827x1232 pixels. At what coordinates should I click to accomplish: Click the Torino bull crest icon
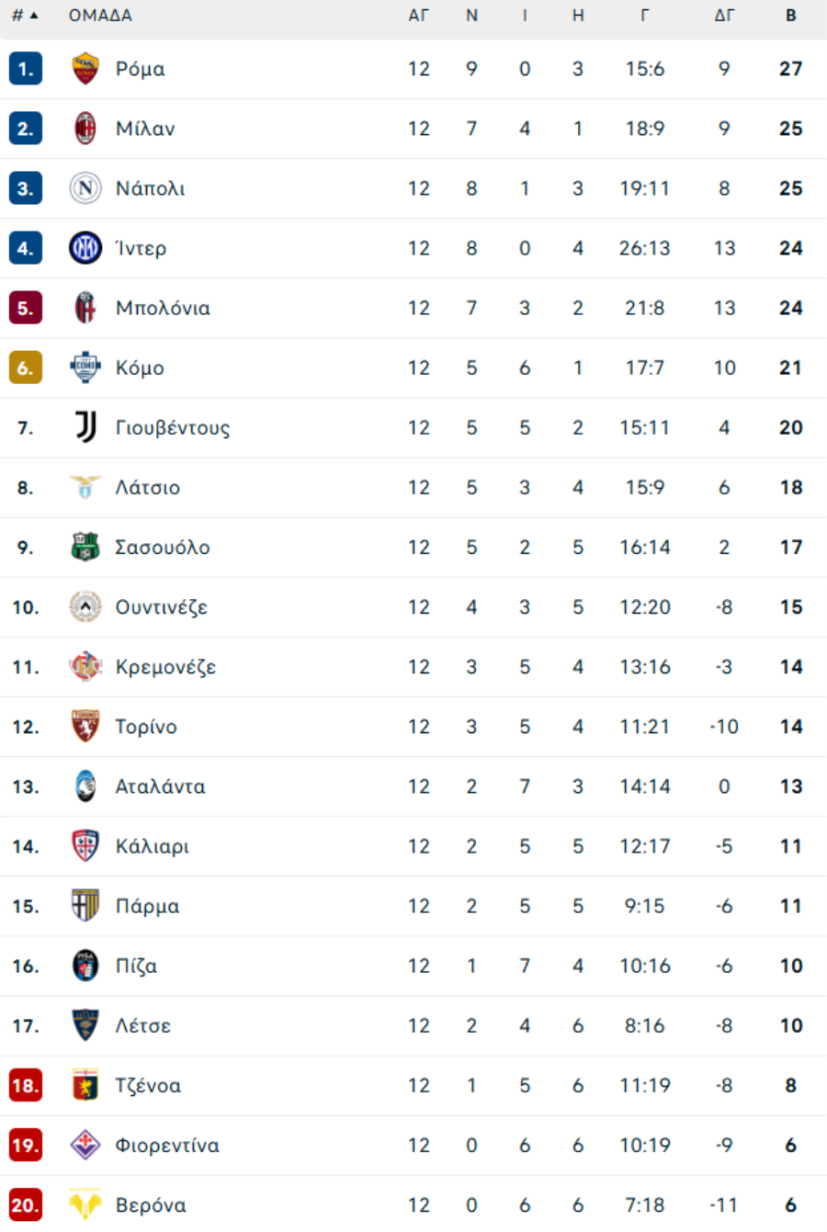[85, 727]
